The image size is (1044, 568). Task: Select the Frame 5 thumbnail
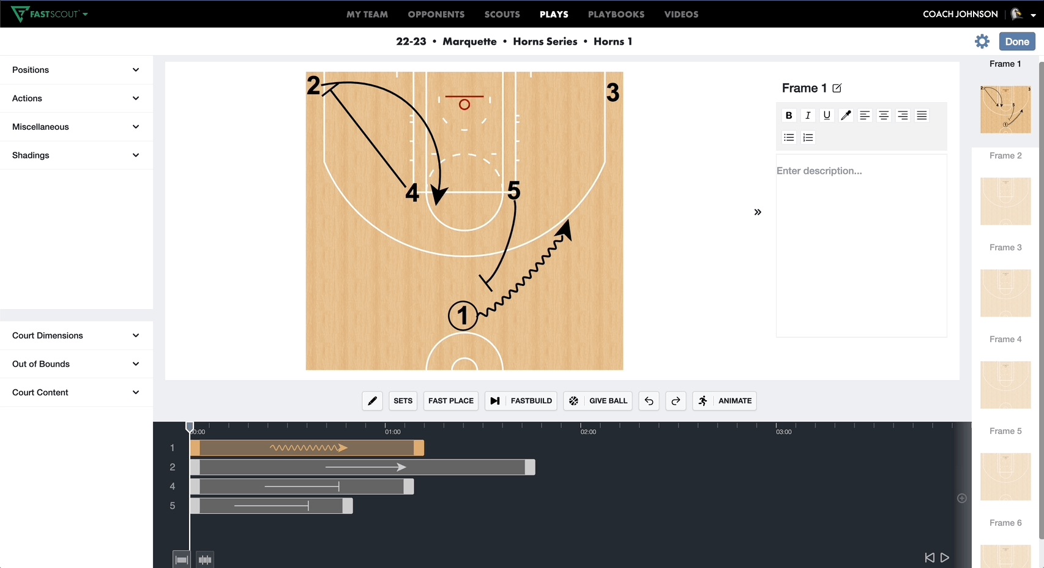pyautogui.click(x=1005, y=477)
